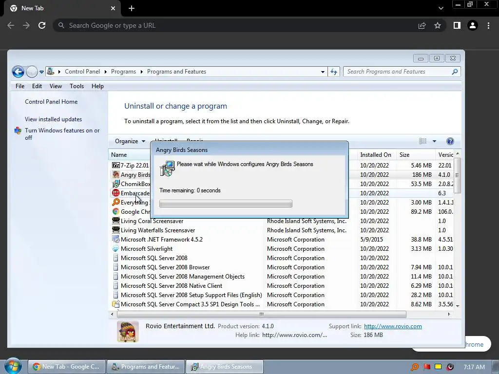Open the Help menu
Screen dimensions: 499x374
click(x=97, y=86)
